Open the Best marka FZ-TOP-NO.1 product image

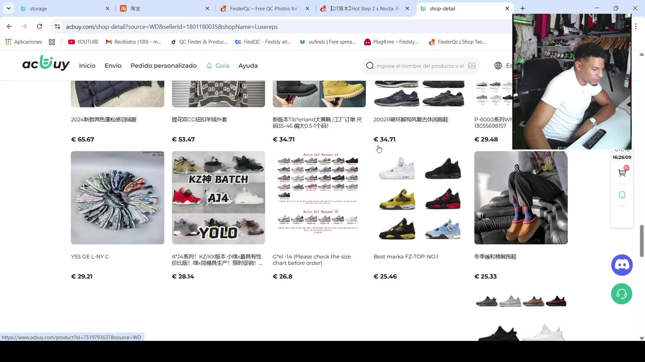click(x=420, y=198)
